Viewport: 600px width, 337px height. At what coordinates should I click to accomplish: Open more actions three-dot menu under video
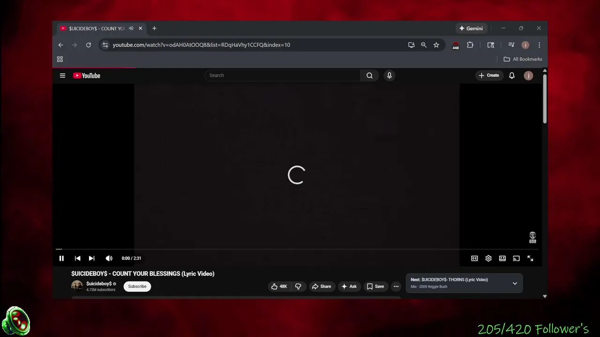(x=396, y=286)
